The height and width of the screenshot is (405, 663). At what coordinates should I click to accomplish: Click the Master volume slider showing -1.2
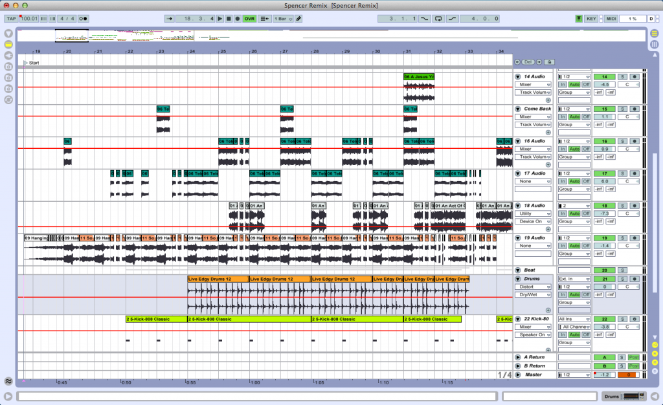click(x=604, y=375)
